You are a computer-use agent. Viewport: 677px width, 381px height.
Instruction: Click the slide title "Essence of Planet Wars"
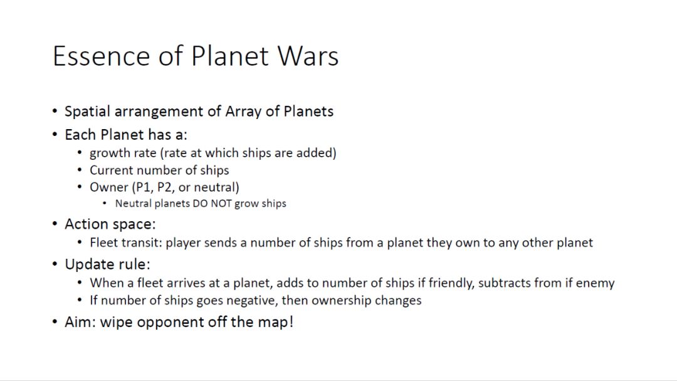click(x=196, y=56)
